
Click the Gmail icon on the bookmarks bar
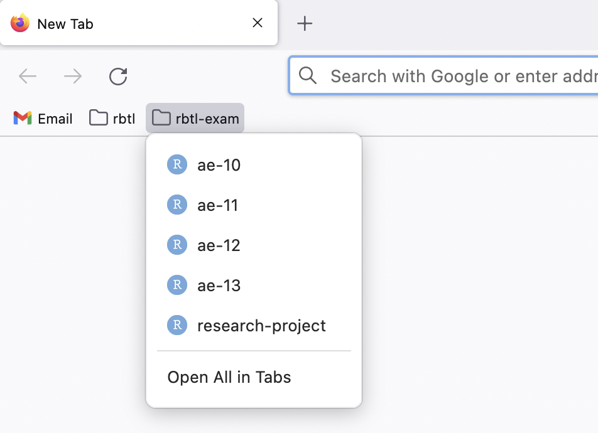tap(22, 118)
